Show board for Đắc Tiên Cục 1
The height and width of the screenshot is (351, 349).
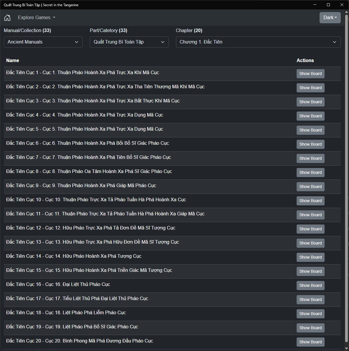[310, 74]
